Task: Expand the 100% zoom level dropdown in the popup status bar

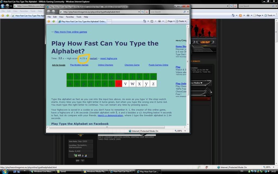Action: (x=185, y=131)
